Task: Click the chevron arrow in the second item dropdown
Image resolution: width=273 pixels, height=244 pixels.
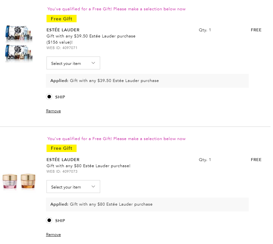Action: (93, 187)
